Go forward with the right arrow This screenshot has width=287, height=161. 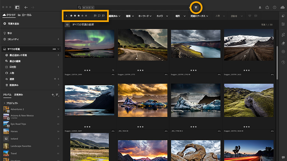click(33, 7)
